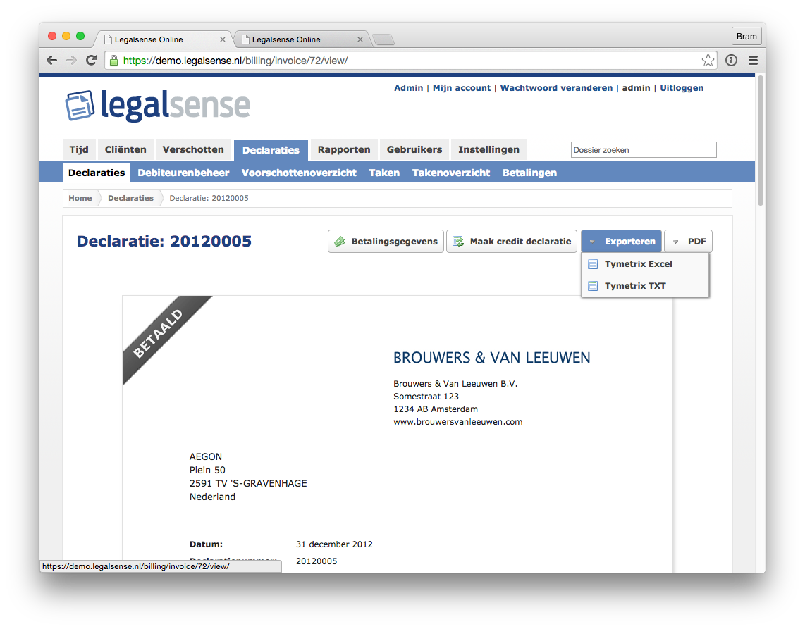805x629 pixels.
Task: Open Wachtwoord veranderen
Action: [x=556, y=87]
